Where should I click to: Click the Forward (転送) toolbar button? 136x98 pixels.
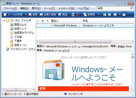tap(63, 15)
